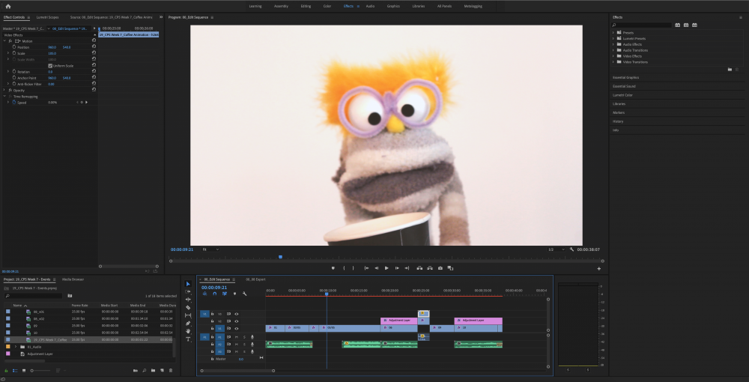Open the Essential Sound panel
The height and width of the screenshot is (382, 749).
coord(624,86)
